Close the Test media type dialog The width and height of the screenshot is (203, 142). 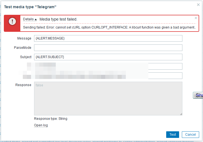coord(198,5)
